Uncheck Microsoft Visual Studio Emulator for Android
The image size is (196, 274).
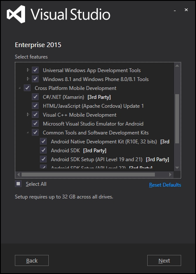(x=35, y=123)
